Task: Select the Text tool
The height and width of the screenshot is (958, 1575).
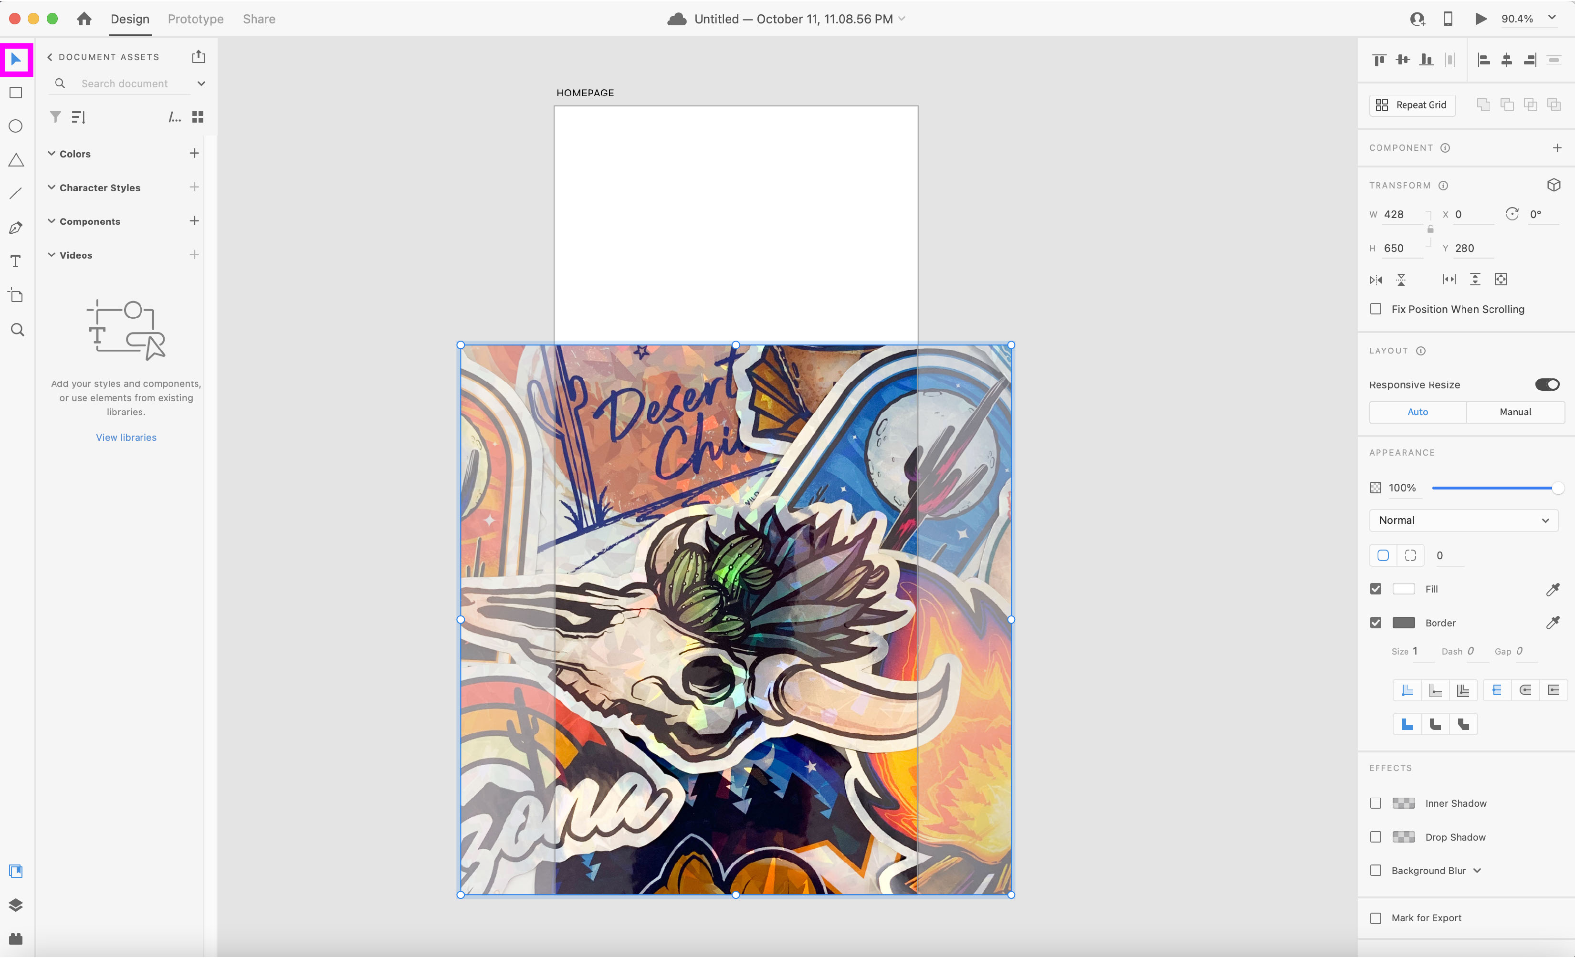Action: click(x=16, y=261)
